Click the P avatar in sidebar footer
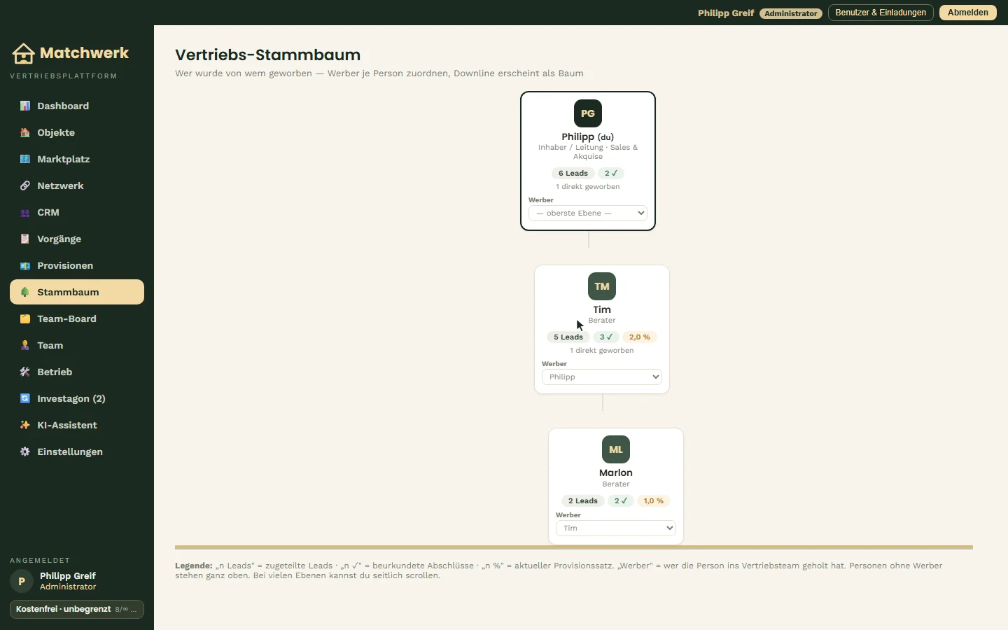 tap(22, 581)
